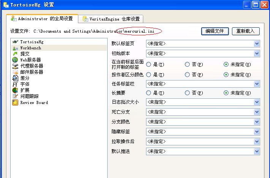This screenshot has width=270, height=178.
Task: Select 差分 settings category
Action: 59,78
